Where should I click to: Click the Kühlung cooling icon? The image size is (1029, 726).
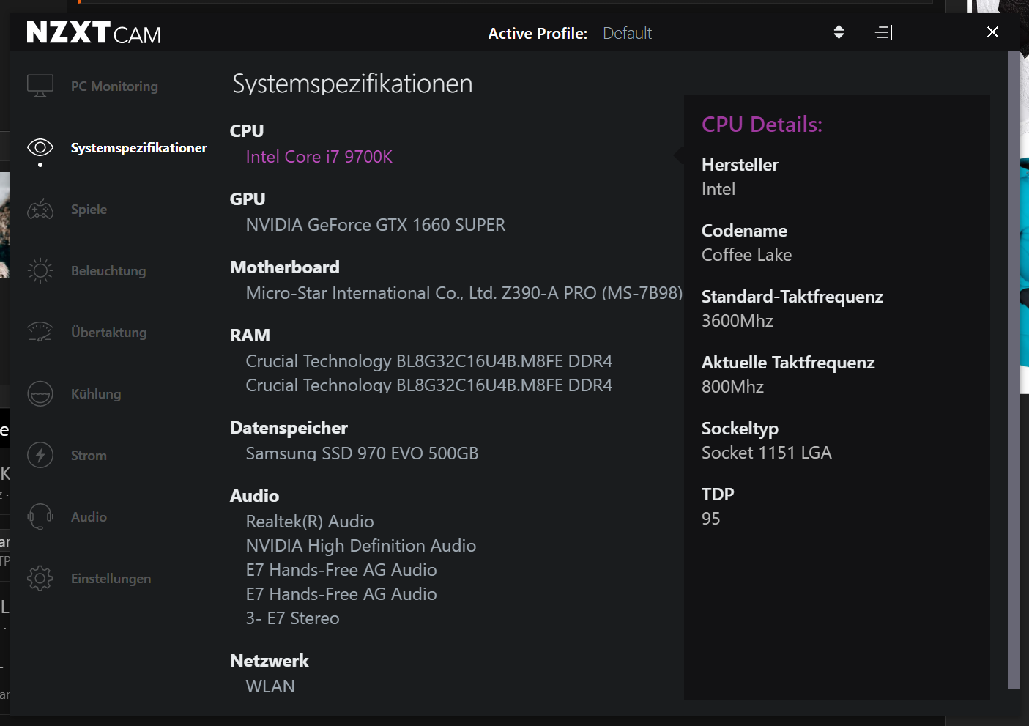tap(40, 393)
